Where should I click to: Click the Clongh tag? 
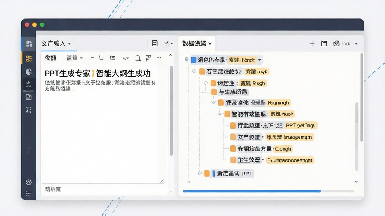(x=283, y=149)
